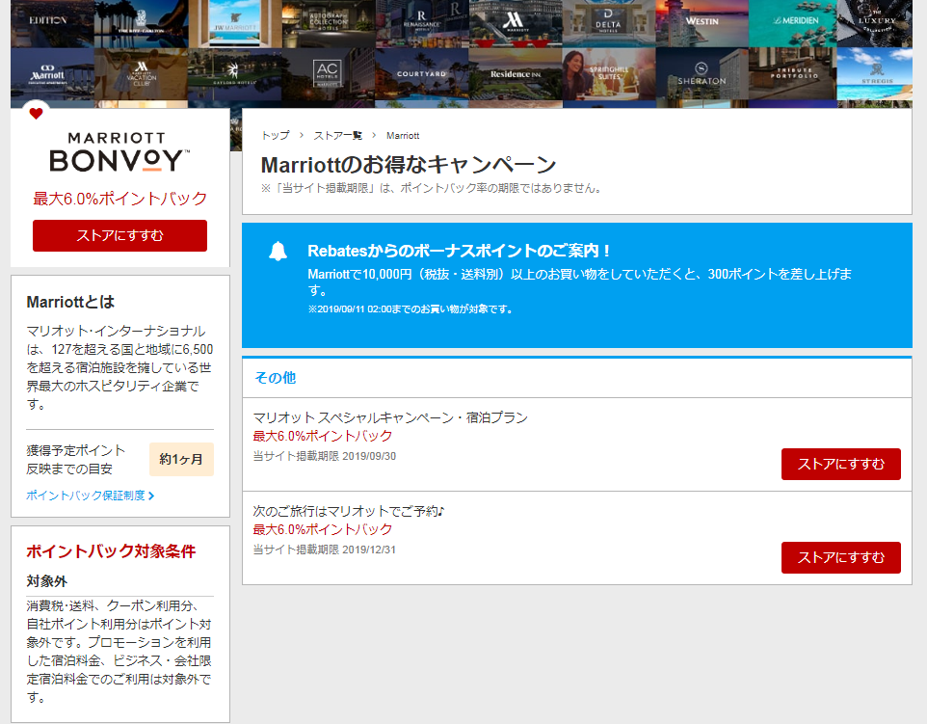Click the 2019/09/11 02:00 deadline note

(x=410, y=308)
